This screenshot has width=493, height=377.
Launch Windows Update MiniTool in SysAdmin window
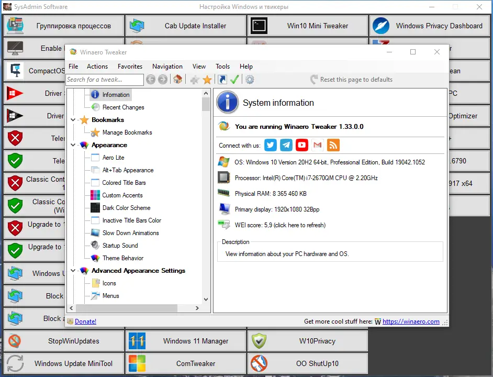tap(64, 363)
